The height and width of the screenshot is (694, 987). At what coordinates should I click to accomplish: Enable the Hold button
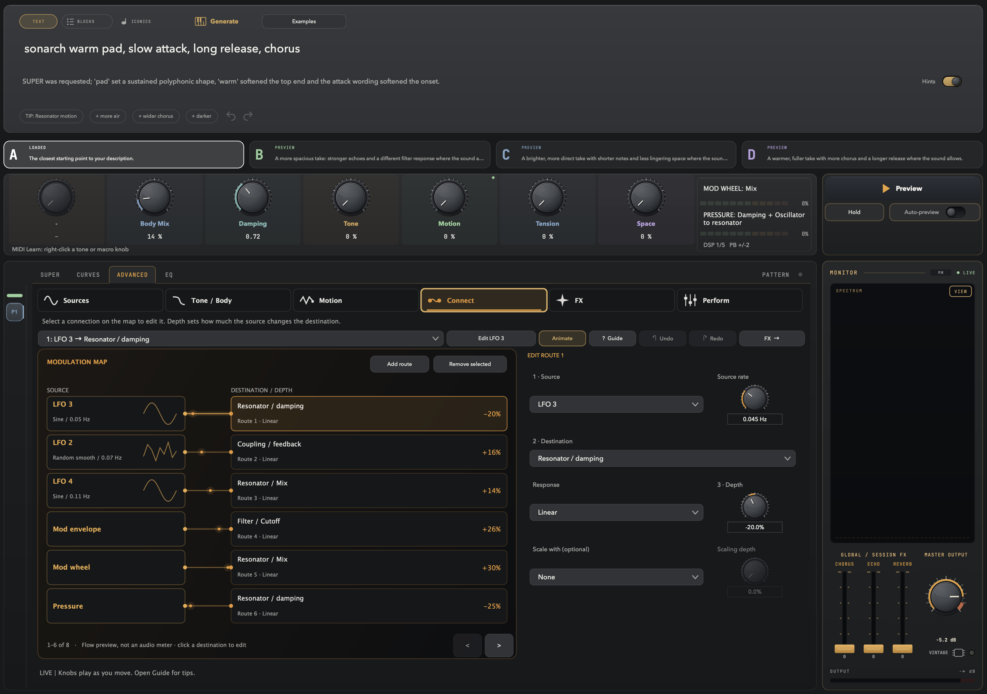854,212
